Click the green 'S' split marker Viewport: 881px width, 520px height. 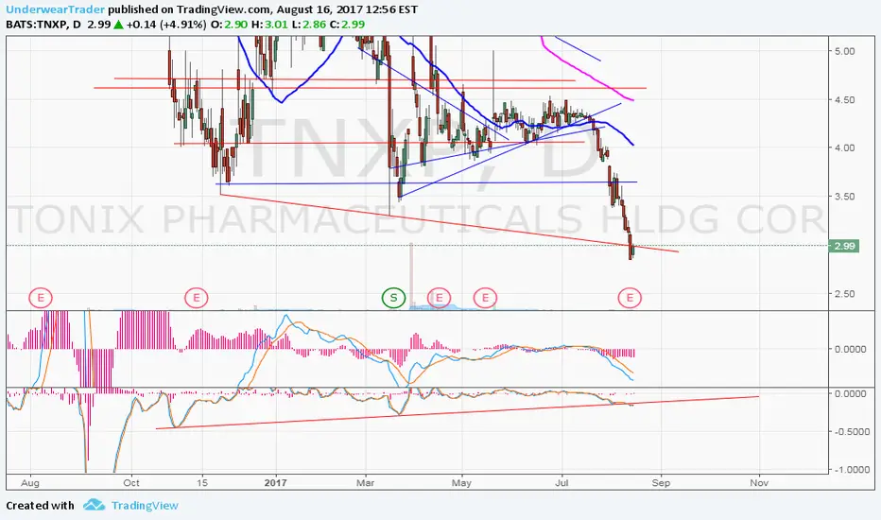(x=393, y=298)
